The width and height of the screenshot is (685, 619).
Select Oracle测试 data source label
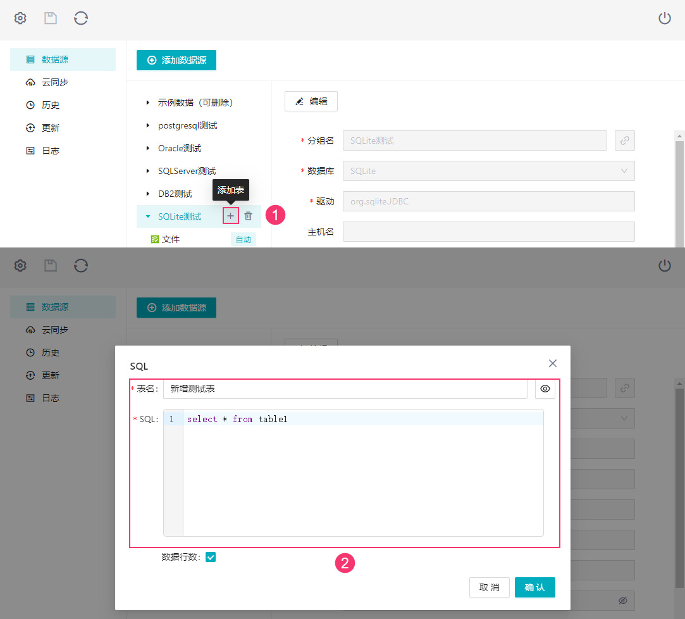pos(180,148)
